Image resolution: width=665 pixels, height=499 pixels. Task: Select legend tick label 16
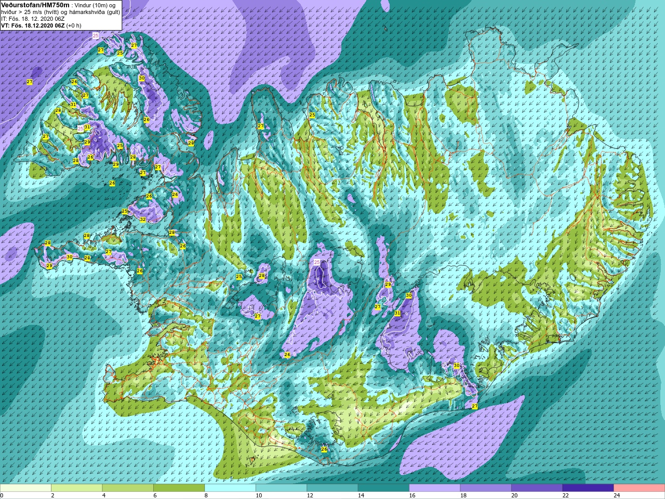tap(412, 495)
